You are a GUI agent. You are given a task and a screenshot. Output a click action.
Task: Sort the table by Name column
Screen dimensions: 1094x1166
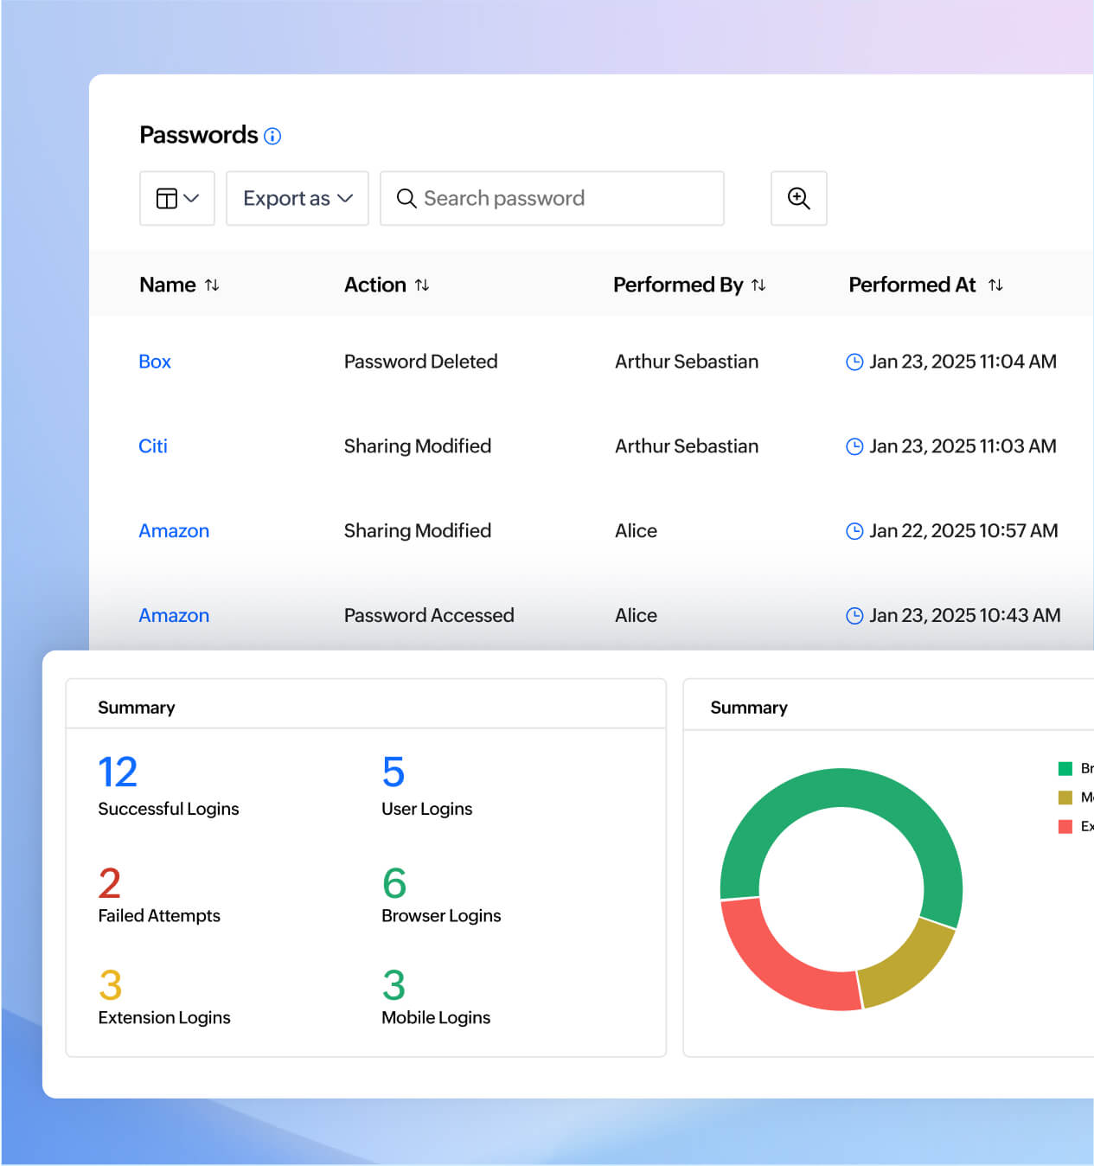(214, 285)
